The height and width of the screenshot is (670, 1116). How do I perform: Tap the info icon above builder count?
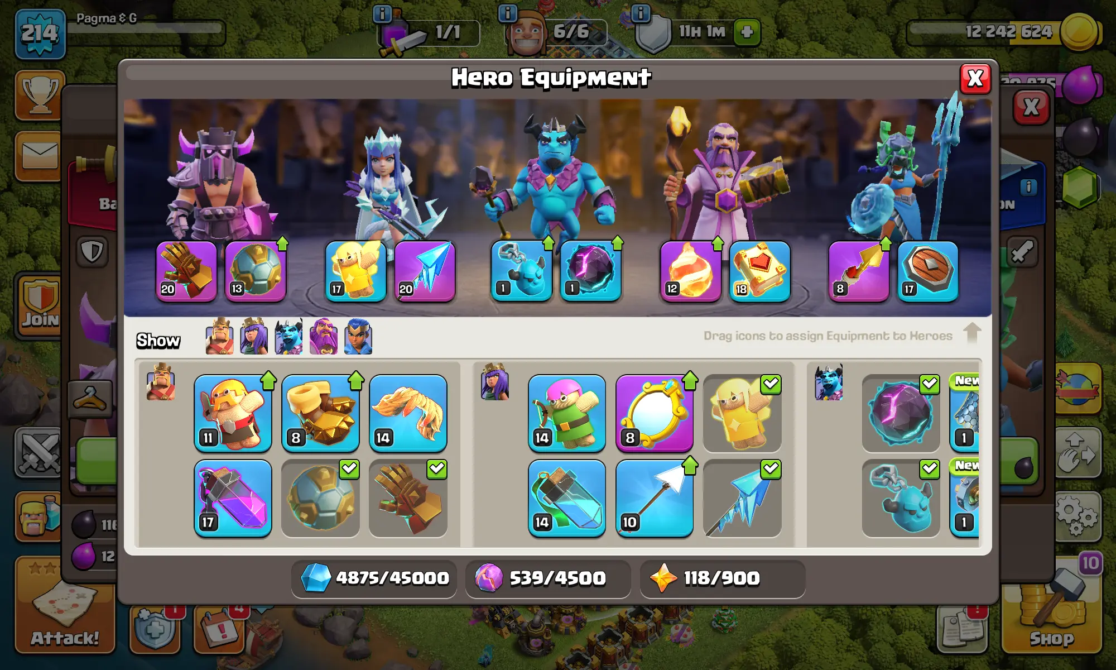point(507,13)
